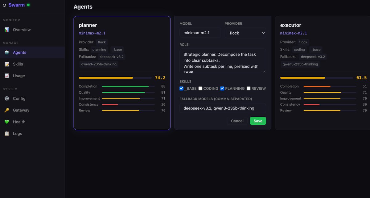Click executor's qwen3-235b-thinking fallback tag

(300, 64)
